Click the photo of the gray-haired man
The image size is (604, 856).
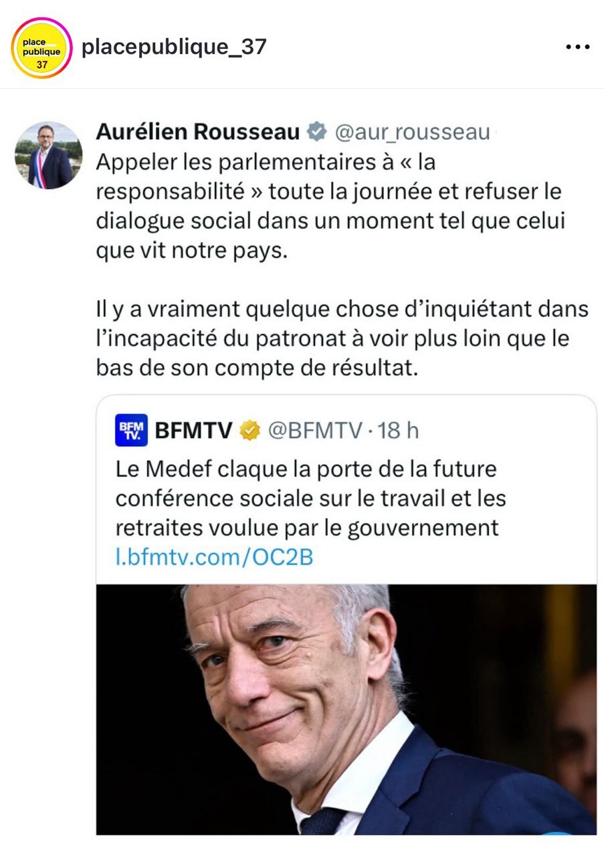tap(346, 709)
